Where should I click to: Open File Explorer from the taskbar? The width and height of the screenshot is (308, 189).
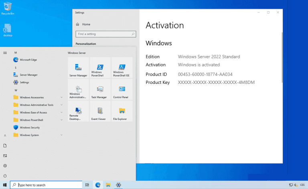[x=108, y=185]
